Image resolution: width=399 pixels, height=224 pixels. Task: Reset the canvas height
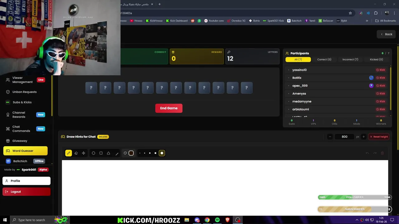click(379, 137)
